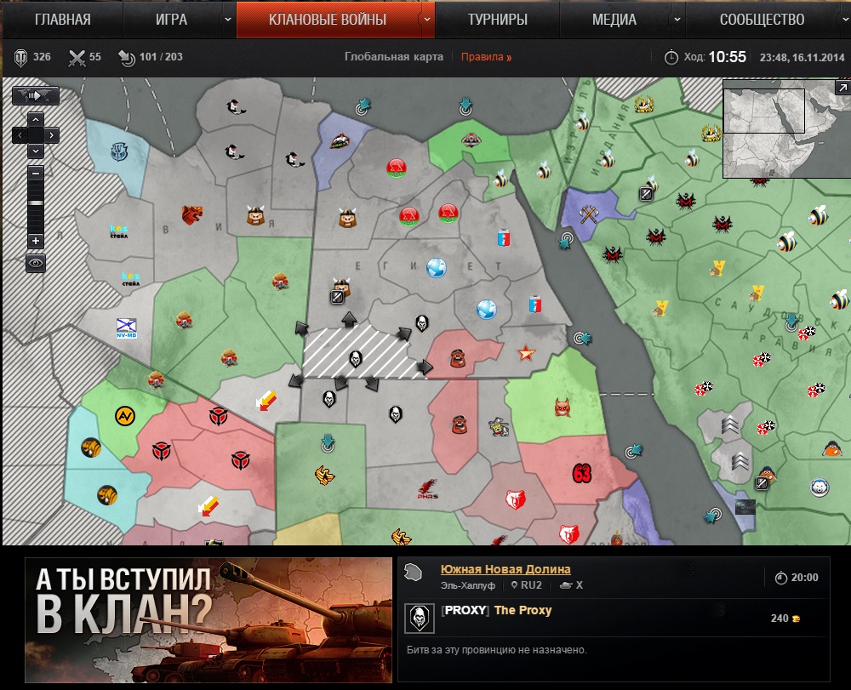Image resolution: width=851 pixels, height=690 pixels.
Task: Click the gold coins icon beside 240
Action: 797,619
